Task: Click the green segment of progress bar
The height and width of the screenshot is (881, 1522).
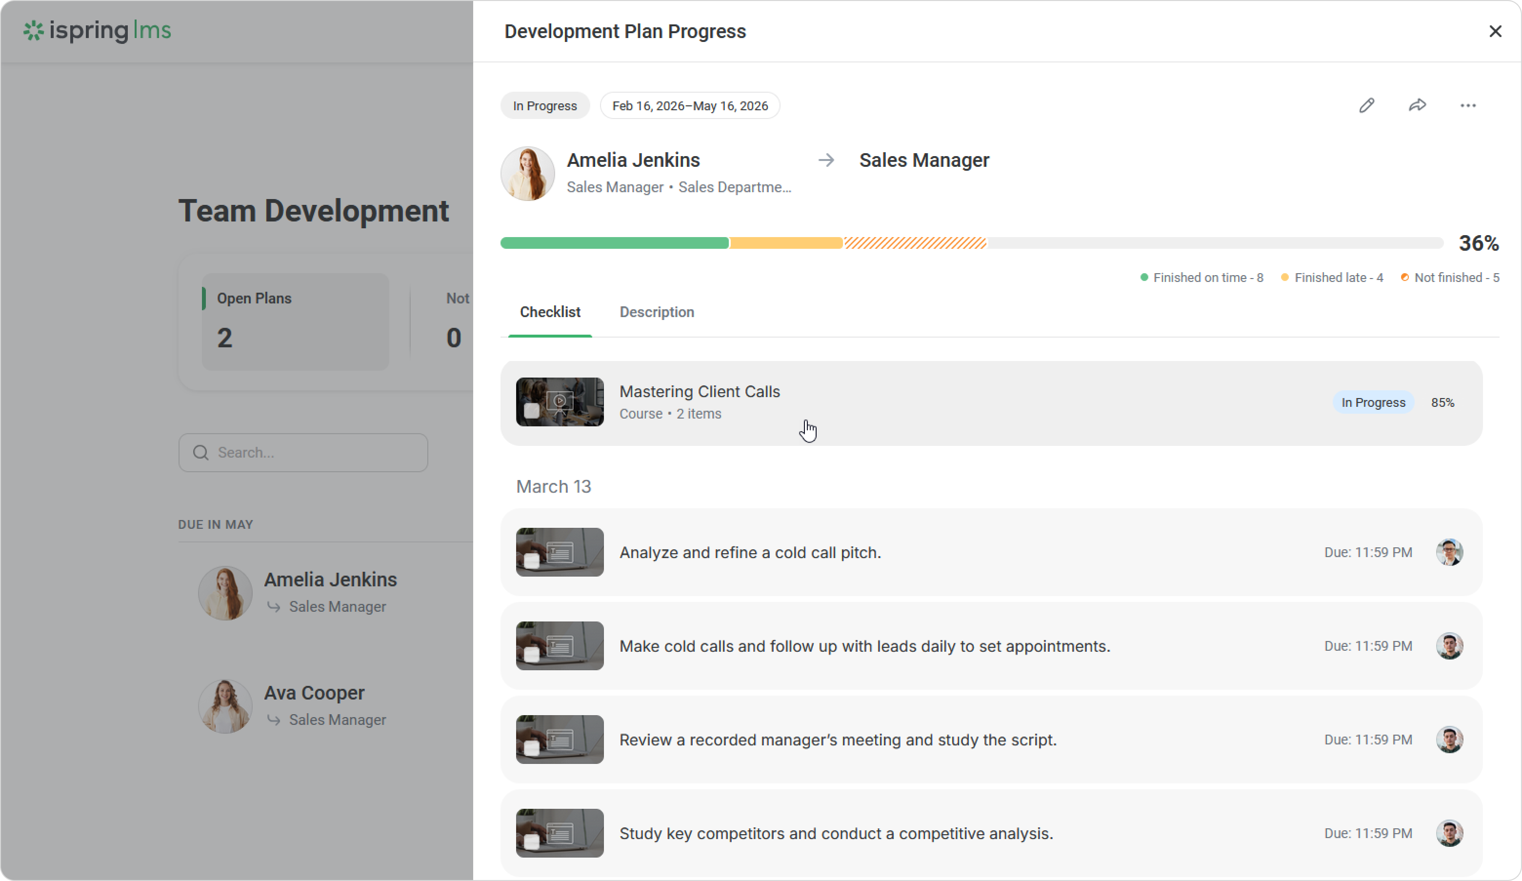Action: point(614,243)
